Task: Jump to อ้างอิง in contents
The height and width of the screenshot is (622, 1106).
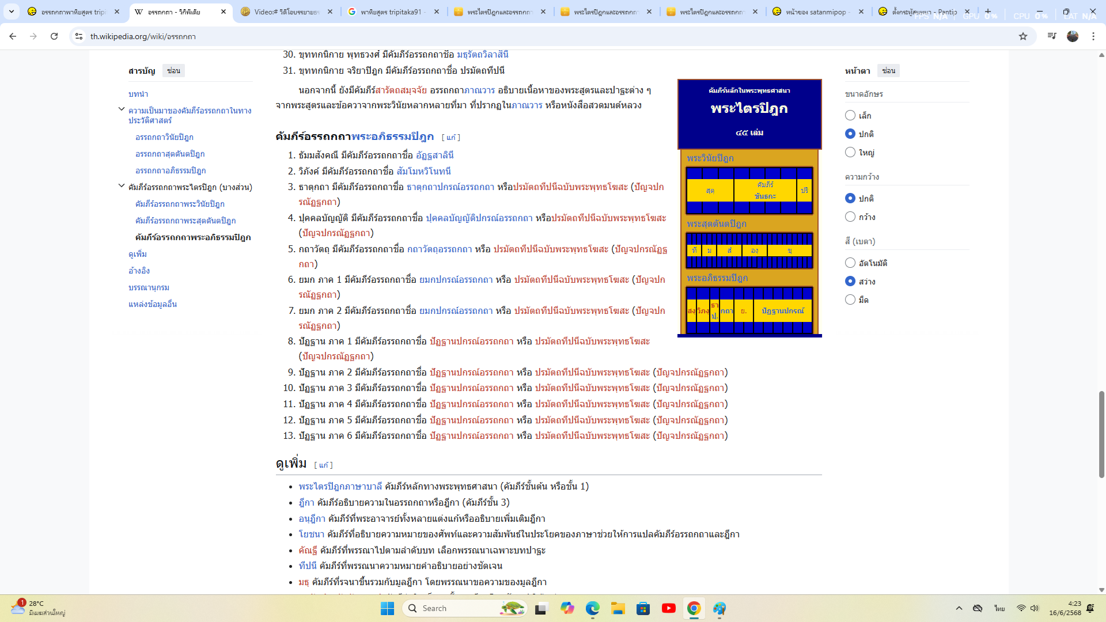Action: click(139, 271)
